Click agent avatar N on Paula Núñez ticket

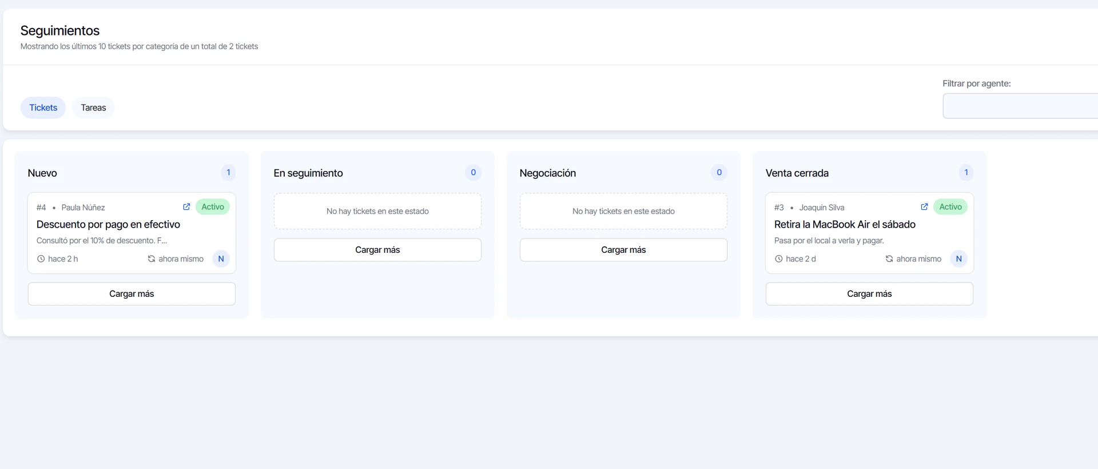click(x=221, y=259)
